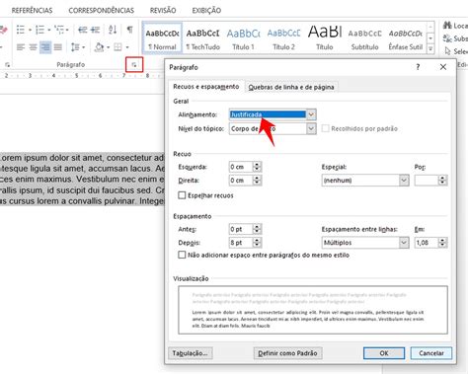Click the Depois spacing field showing 8 pt

[241, 243]
